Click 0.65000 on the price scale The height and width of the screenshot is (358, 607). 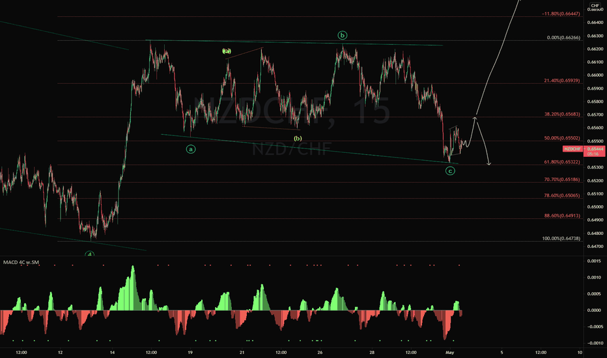click(x=595, y=207)
